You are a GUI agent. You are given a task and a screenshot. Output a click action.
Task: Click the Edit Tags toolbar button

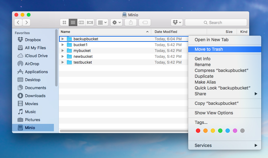coord(144,22)
